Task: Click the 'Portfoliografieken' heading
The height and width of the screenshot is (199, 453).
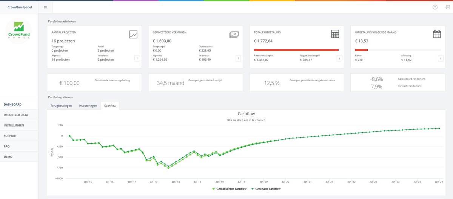Action: [x=60, y=97]
